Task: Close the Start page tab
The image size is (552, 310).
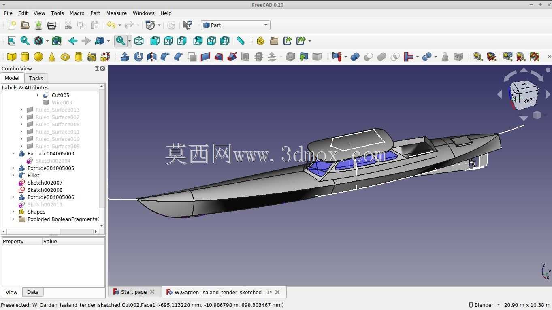Action: coord(152,292)
